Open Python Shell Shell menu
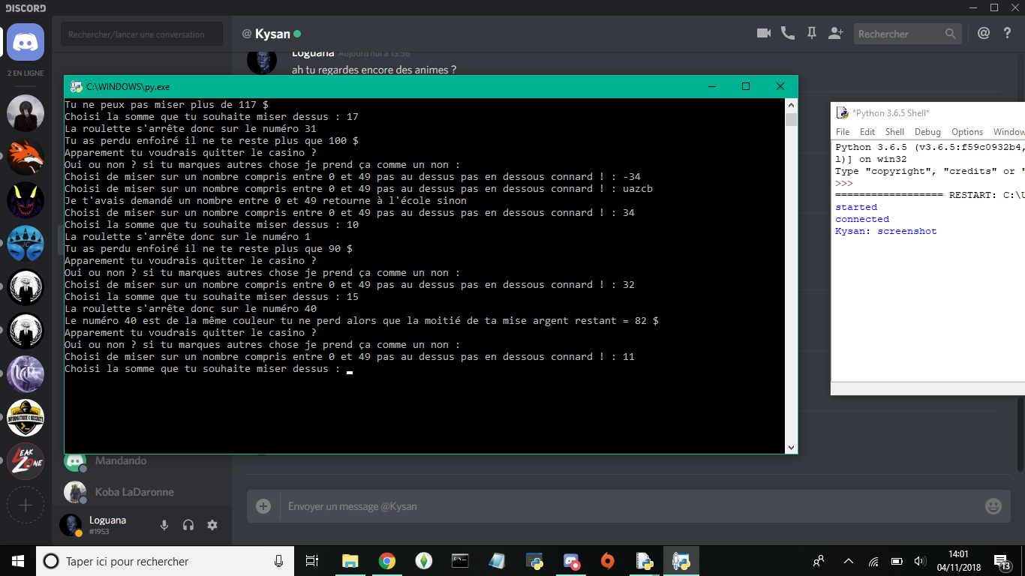This screenshot has height=576, width=1025. (x=894, y=132)
